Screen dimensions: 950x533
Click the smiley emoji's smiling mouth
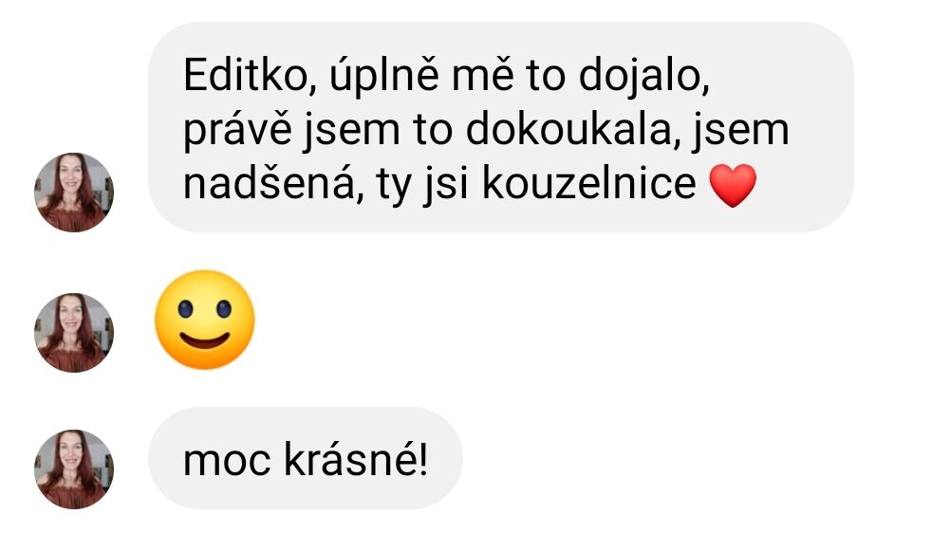(x=205, y=341)
